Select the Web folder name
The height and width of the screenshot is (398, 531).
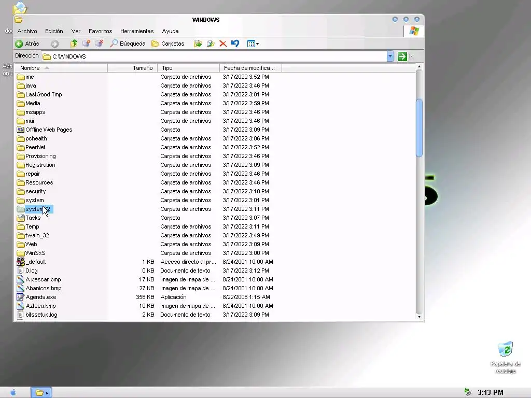click(x=31, y=244)
